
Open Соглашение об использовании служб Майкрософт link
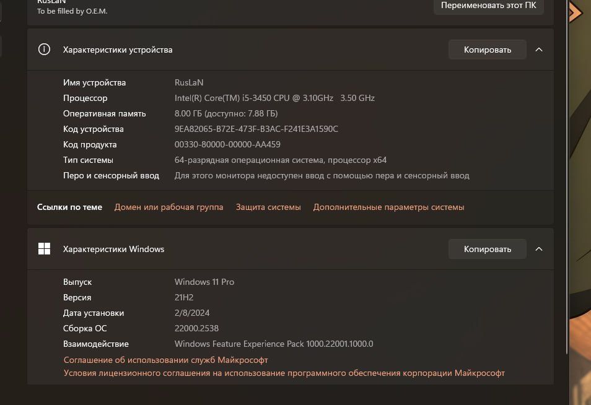point(166,360)
